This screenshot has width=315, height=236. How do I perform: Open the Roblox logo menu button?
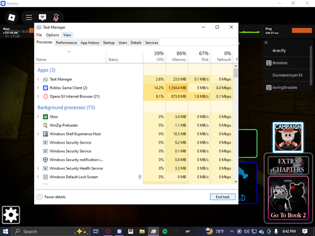pyautogui.click(x=11, y=17)
